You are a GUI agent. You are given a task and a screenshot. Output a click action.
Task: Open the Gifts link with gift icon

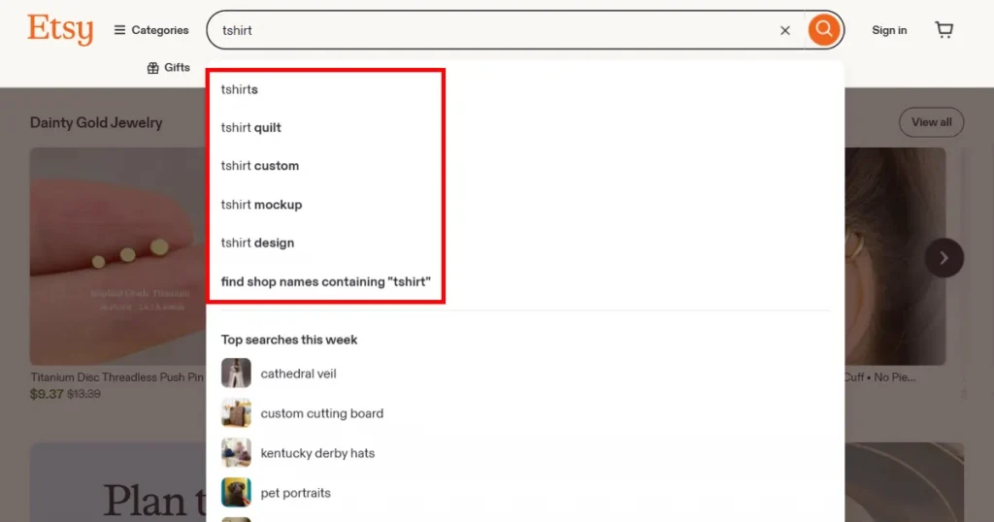(x=169, y=67)
